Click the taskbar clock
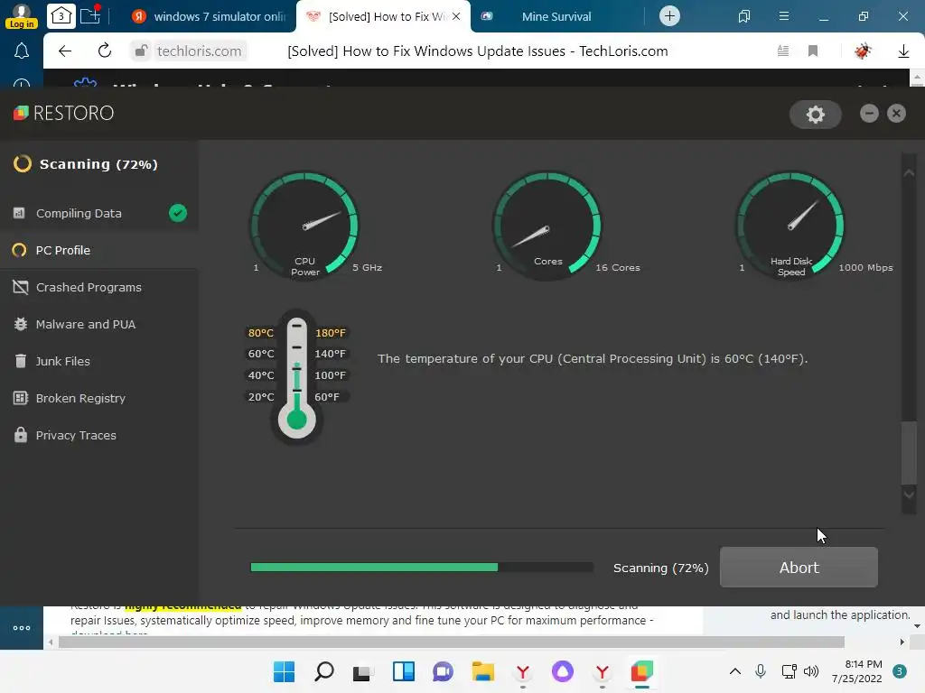 [857, 671]
